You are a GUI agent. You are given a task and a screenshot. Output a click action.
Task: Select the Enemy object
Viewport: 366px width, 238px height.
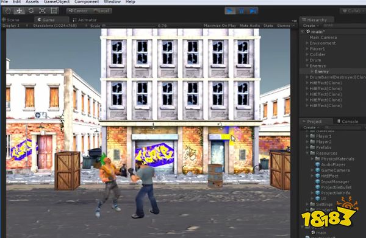[321, 71]
